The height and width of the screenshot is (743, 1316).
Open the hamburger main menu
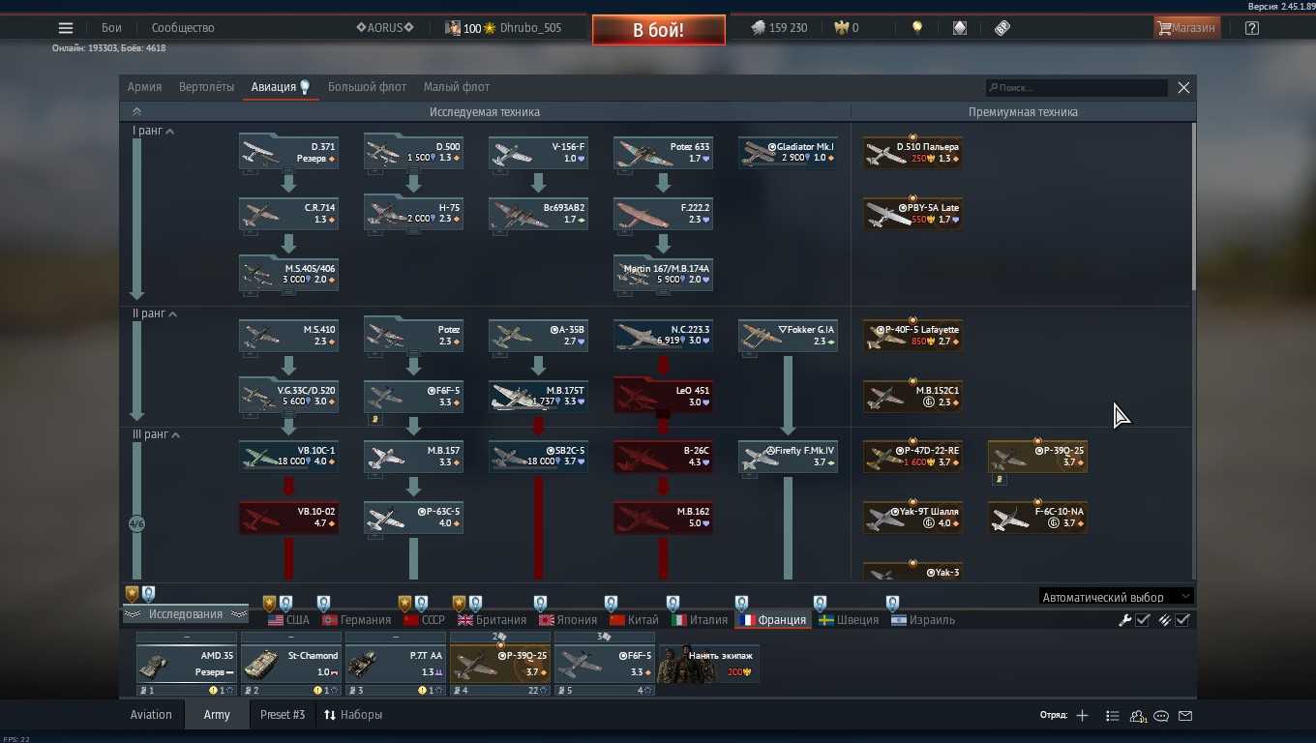(66, 28)
